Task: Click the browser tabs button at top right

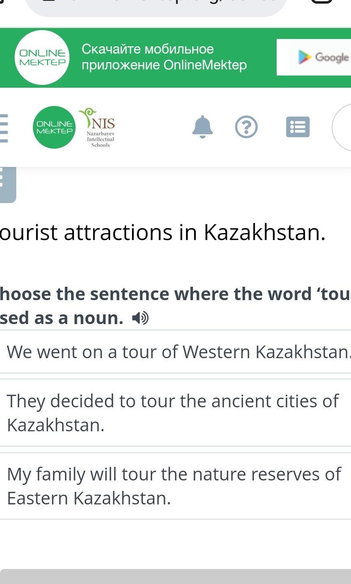Action: [321, 2]
